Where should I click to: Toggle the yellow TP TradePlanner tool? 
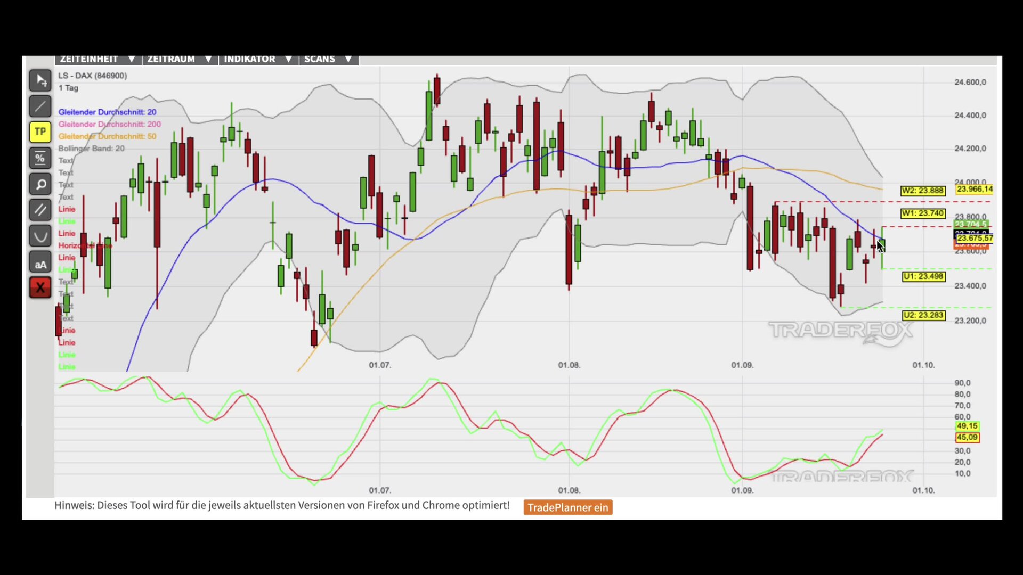[x=40, y=132]
